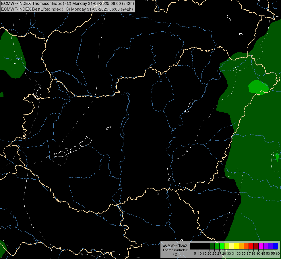Click legend tick value '29'
Screen dimensions: 281x259
(224, 254)
